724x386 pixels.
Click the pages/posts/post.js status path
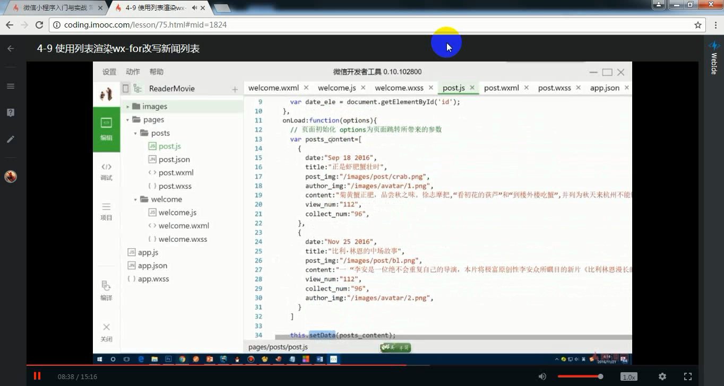coord(278,347)
